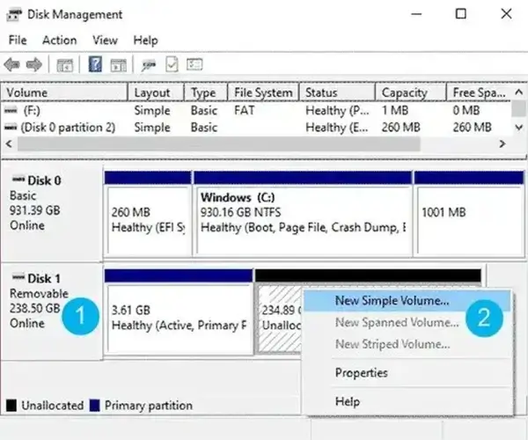This screenshot has height=440, width=528.
Task: Click the Connect/Rescan disks toolbar icon
Action: click(x=149, y=65)
